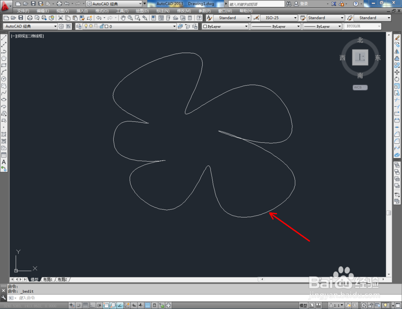Image resolution: width=402 pixels, height=309 pixels.
Task: Click the vertical scrollbar of drawing area
Action: tap(389, 154)
